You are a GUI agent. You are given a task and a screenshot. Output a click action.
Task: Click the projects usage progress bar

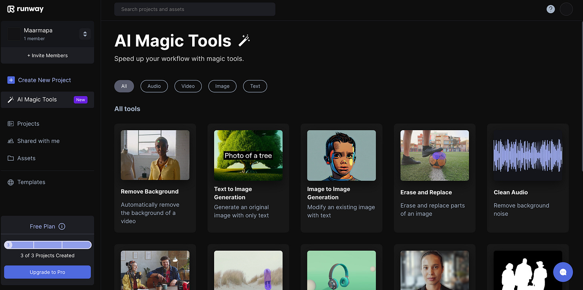pos(48,245)
